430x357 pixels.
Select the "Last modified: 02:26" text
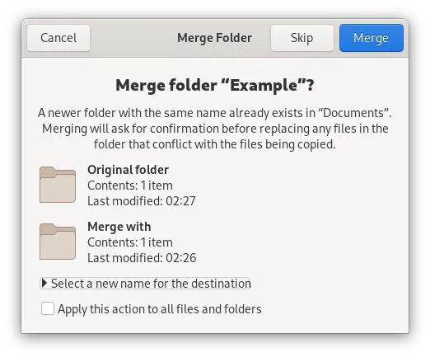pos(142,258)
